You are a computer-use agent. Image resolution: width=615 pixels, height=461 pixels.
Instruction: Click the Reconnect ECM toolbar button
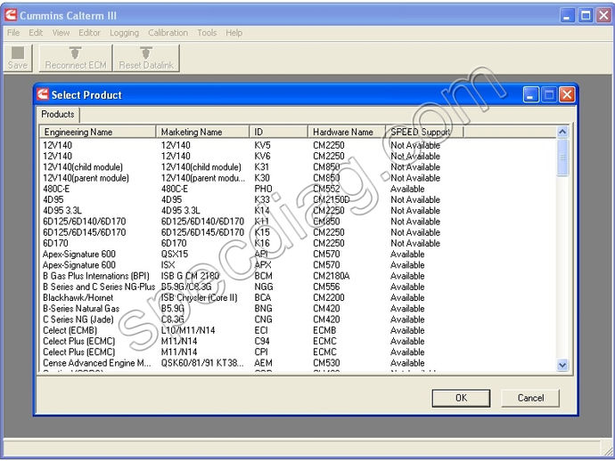point(75,58)
